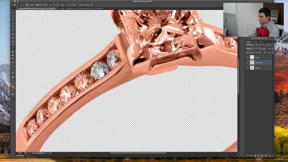Select the Gradient tool
The height and width of the screenshot is (162, 288).
pos(13,52)
